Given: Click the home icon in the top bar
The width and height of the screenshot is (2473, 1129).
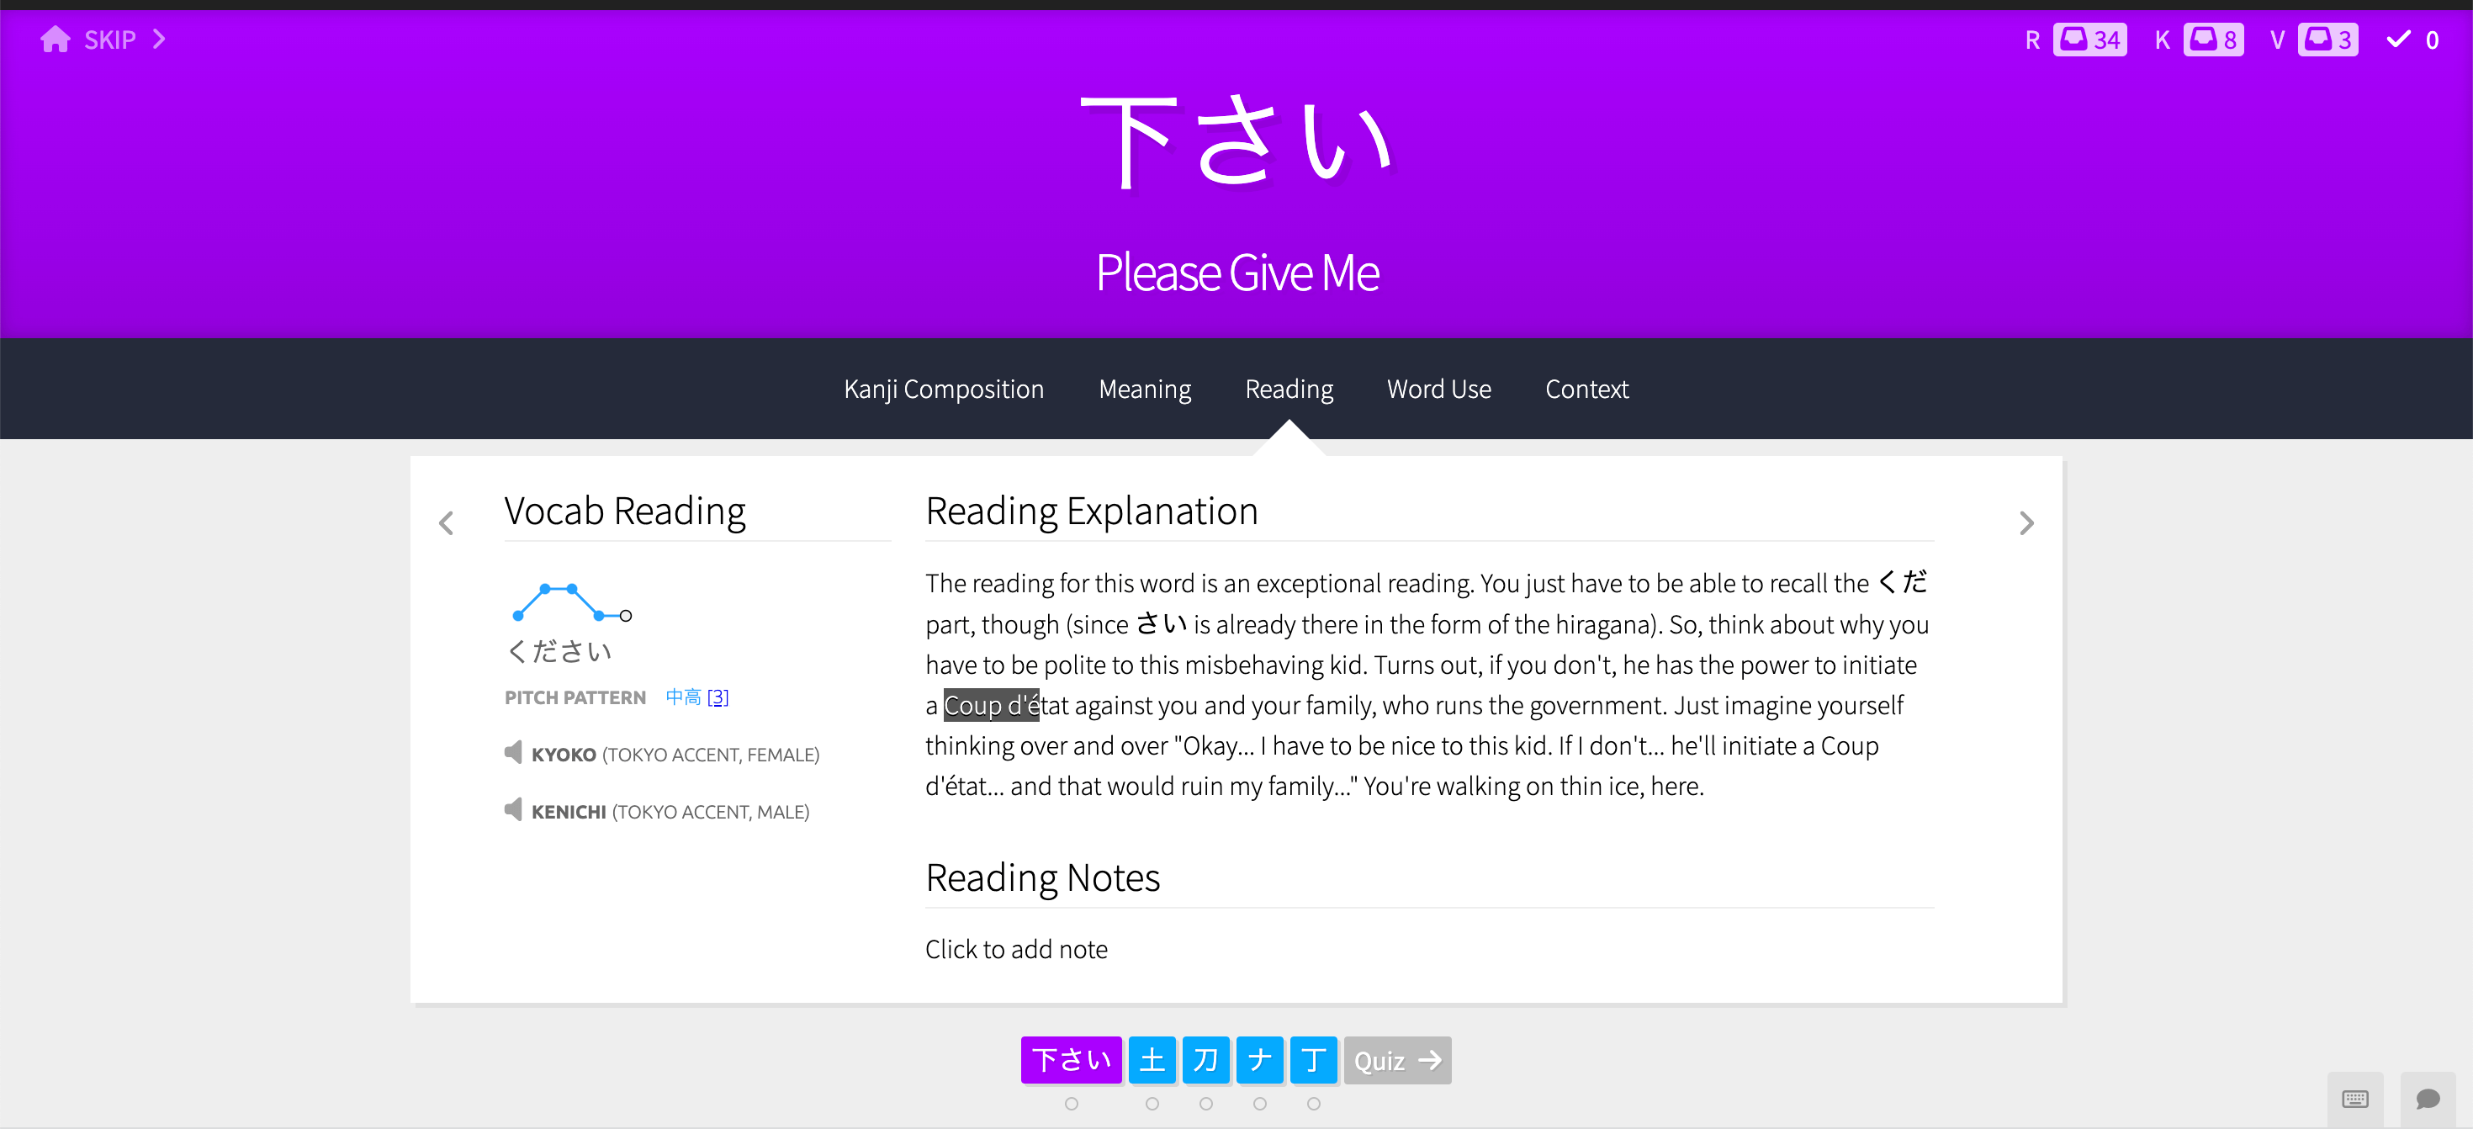Looking at the screenshot, I should coord(55,39).
